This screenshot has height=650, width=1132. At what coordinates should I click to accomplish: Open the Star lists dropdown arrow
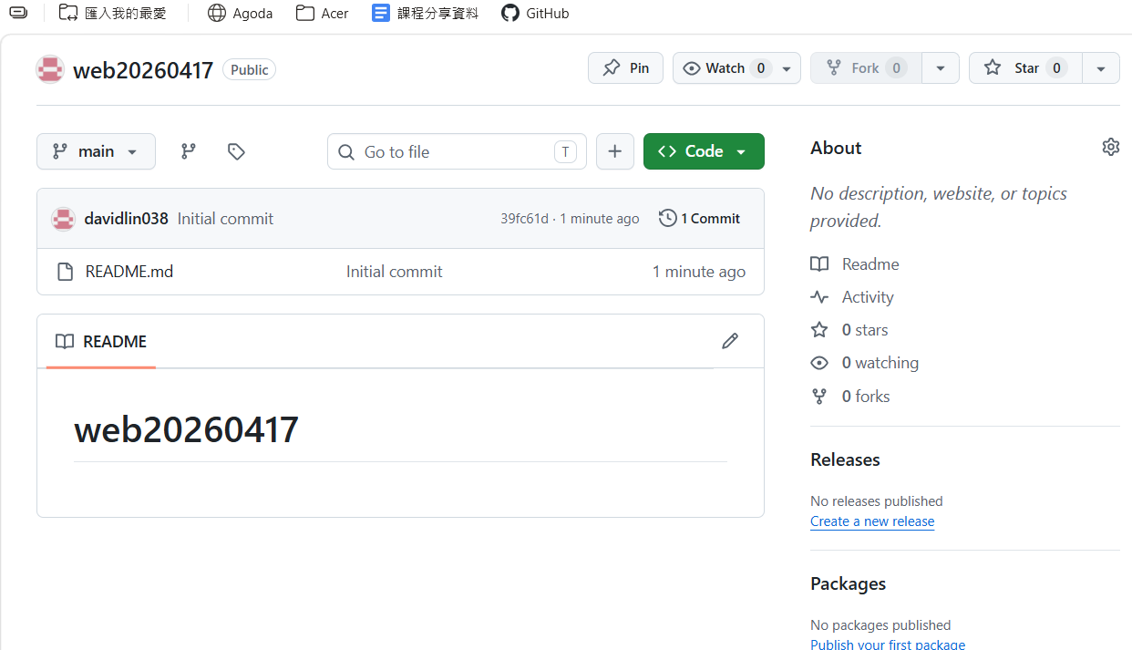click(1101, 68)
